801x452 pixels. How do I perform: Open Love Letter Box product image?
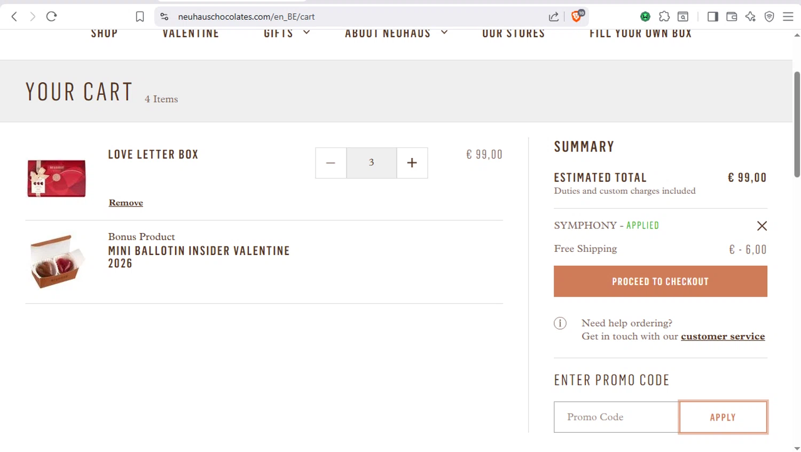pyautogui.click(x=57, y=178)
